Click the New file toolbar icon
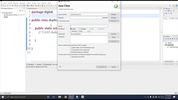178x100 pixels. [x=1, y=6]
